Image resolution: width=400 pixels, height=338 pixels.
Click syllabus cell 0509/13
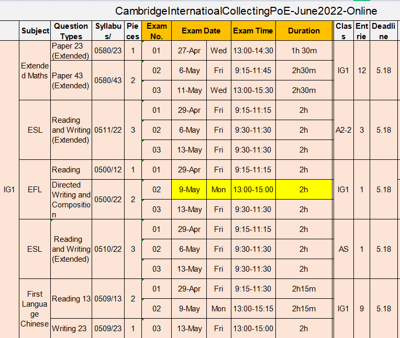[108, 299]
